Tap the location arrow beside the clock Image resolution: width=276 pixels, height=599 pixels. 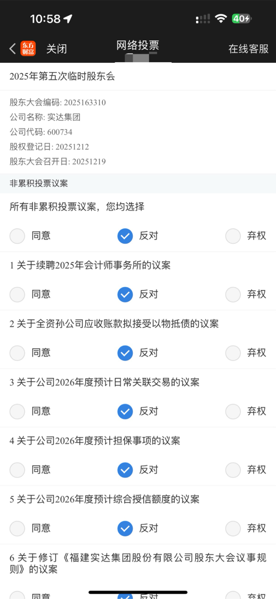pos(68,19)
